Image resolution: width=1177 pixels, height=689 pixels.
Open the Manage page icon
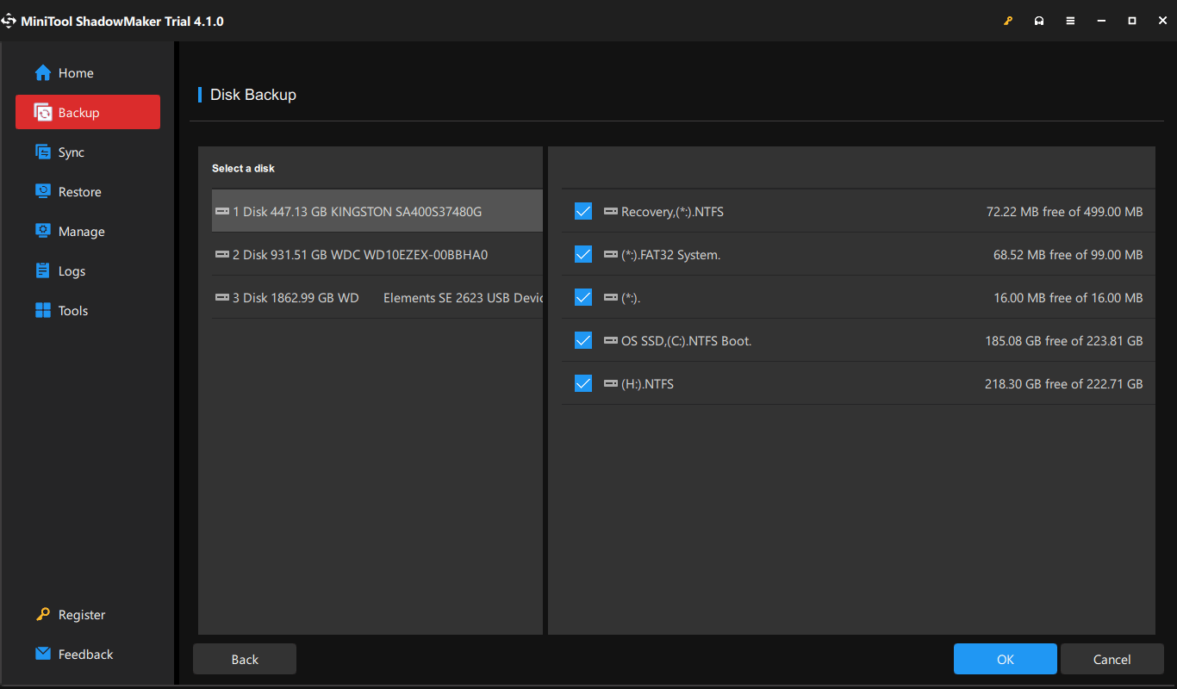click(43, 232)
